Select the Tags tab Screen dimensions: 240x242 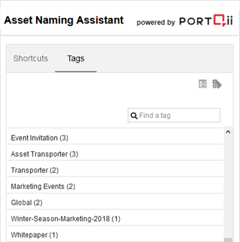76,58
